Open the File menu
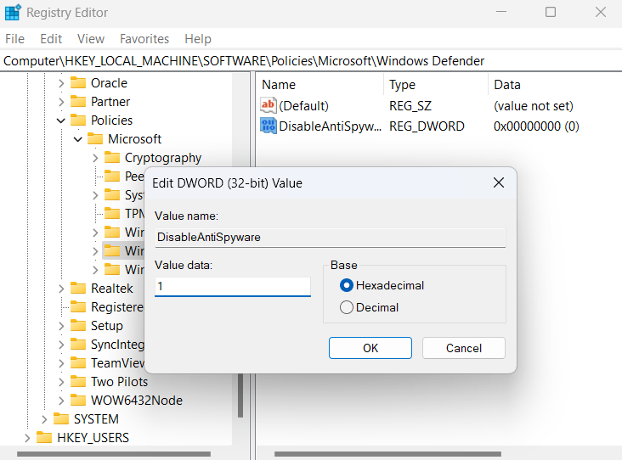This screenshot has width=622, height=460. pos(14,39)
